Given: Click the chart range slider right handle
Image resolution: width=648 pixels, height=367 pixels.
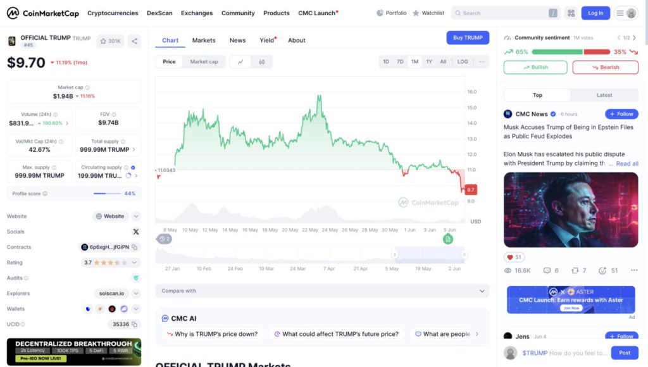Looking at the screenshot, I should click(x=464, y=254).
